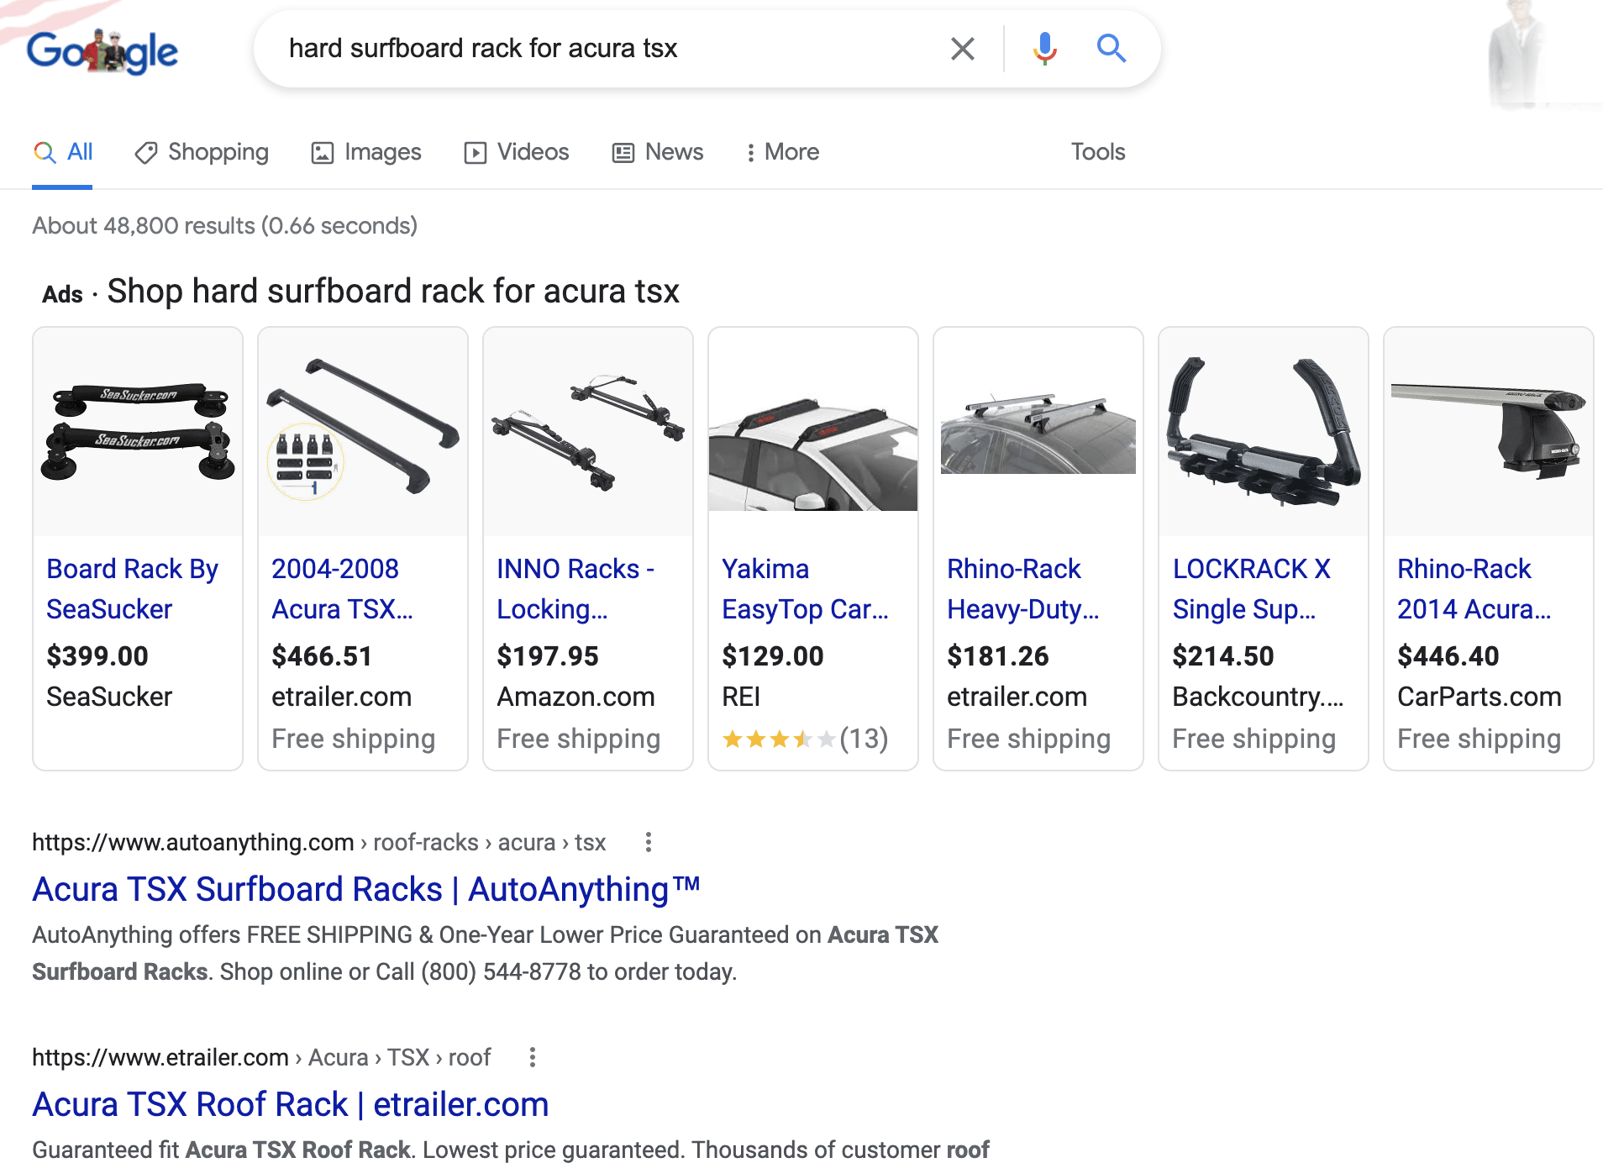Click Yakima EasyTop star rating
1603x1163 pixels.
[780, 739]
